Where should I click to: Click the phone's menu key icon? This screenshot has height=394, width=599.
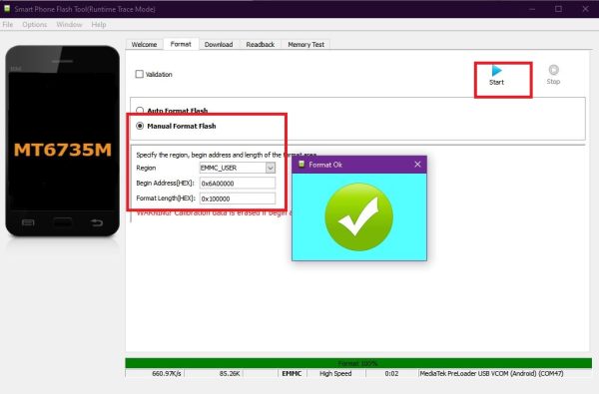pyautogui.click(x=28, y=222)
